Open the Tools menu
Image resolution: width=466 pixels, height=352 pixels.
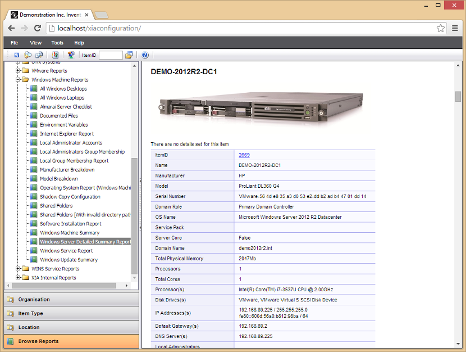pyautogui.click(x=57, y=43)
